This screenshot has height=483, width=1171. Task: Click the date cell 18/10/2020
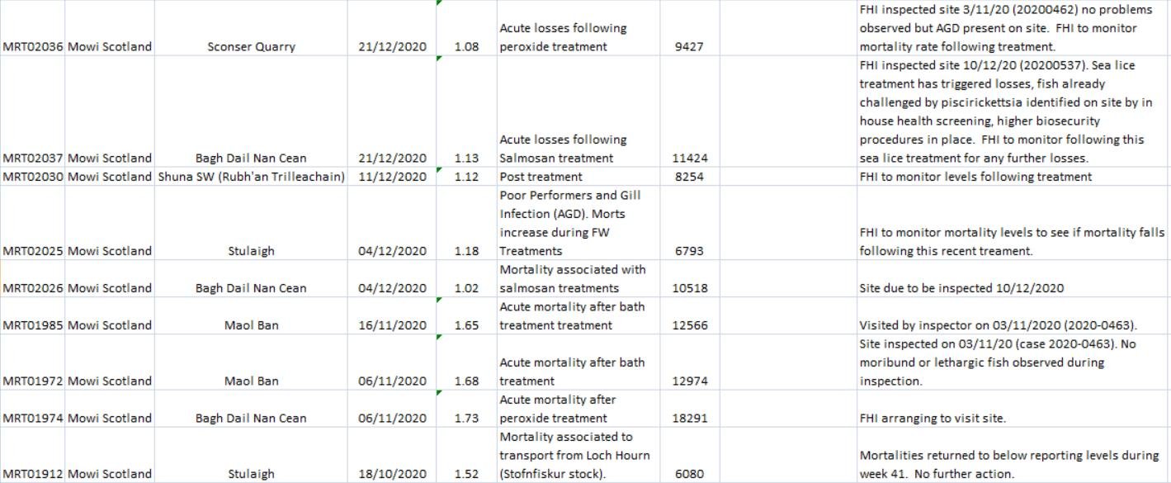coord(392,474)
